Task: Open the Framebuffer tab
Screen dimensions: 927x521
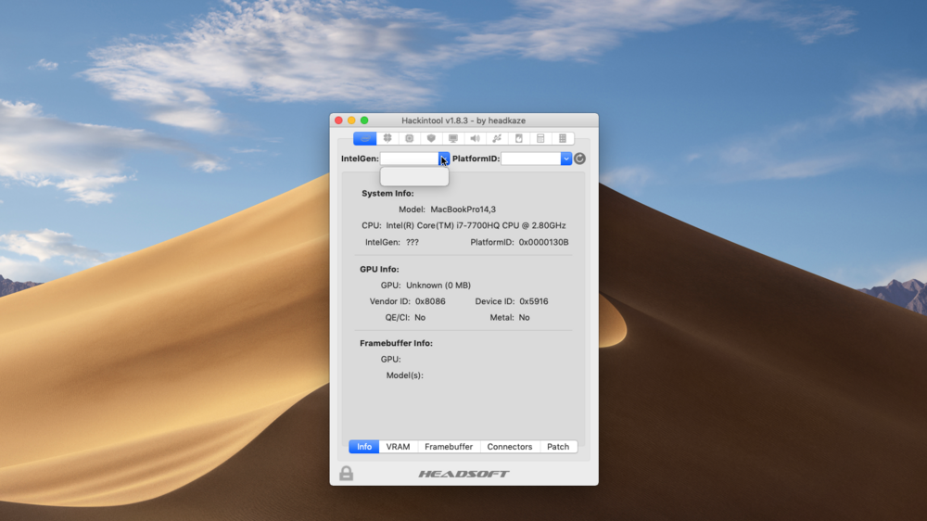Action: point(449,447)
